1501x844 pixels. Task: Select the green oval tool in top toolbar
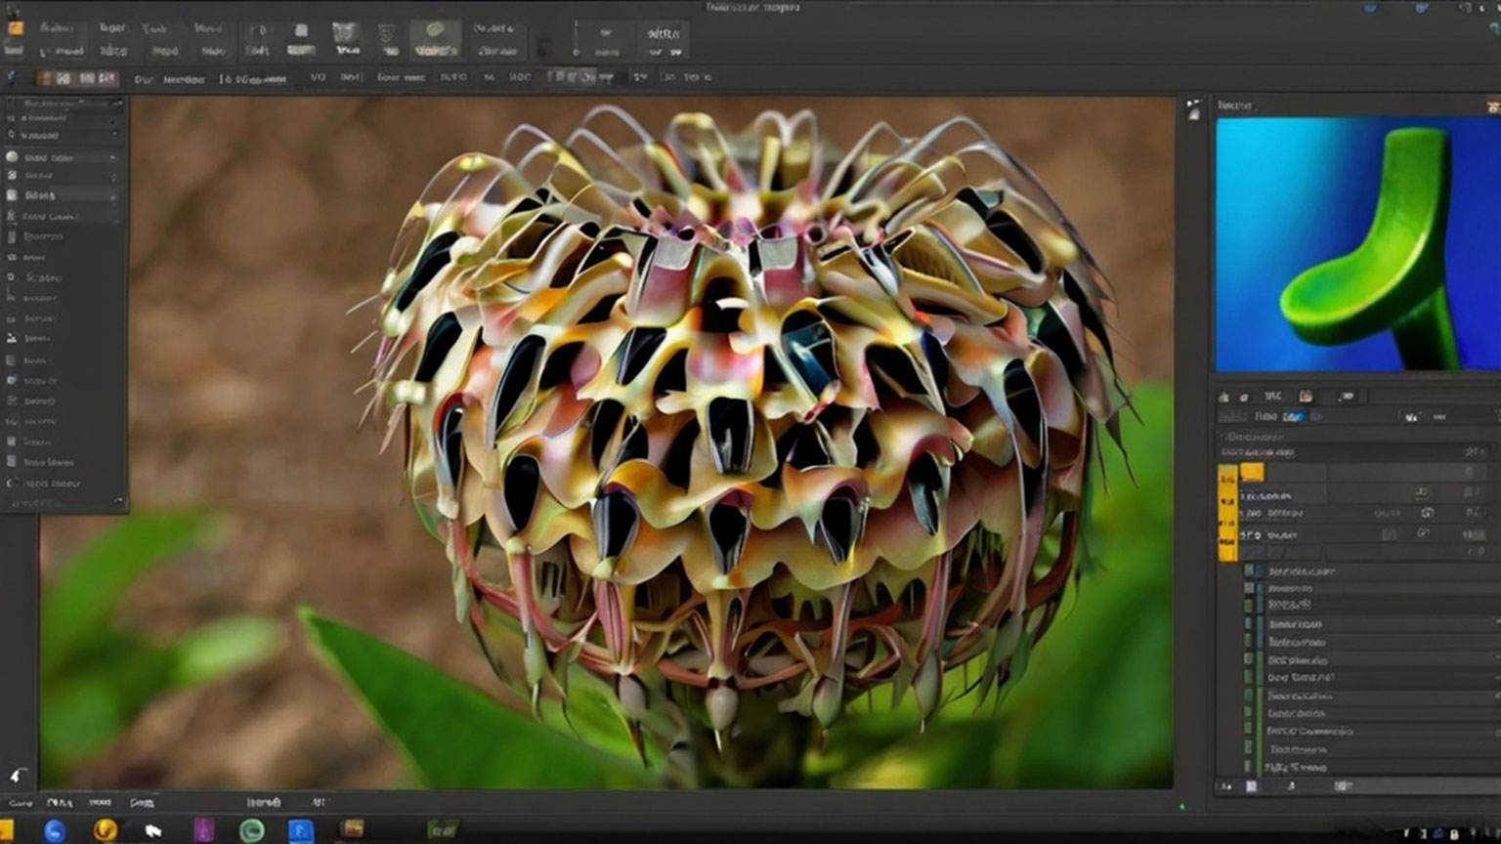coord(436,30)
